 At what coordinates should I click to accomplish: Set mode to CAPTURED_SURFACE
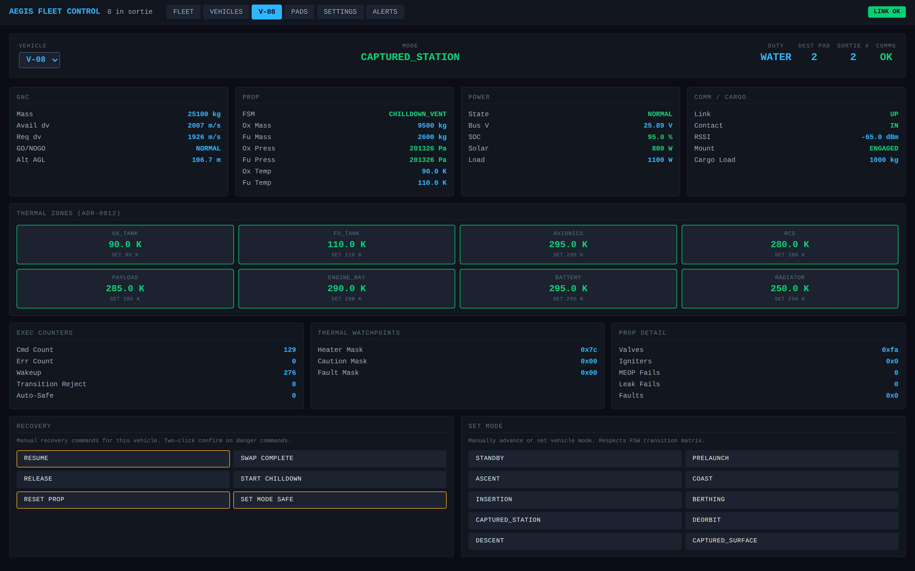791,541
